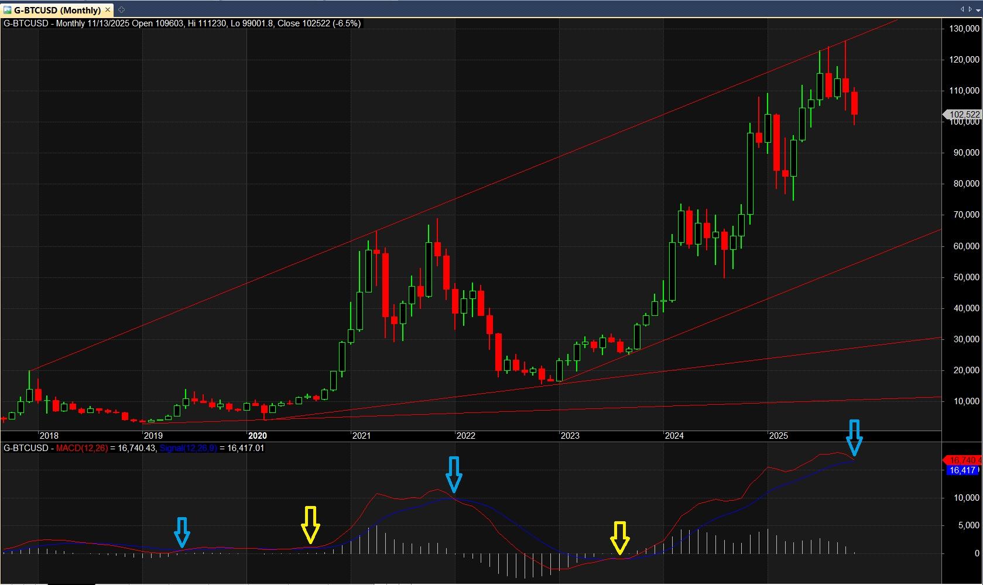Click the chart icon on the G-BTCUSD tab
Screen dimensions: 983x585
pos(7,10)
